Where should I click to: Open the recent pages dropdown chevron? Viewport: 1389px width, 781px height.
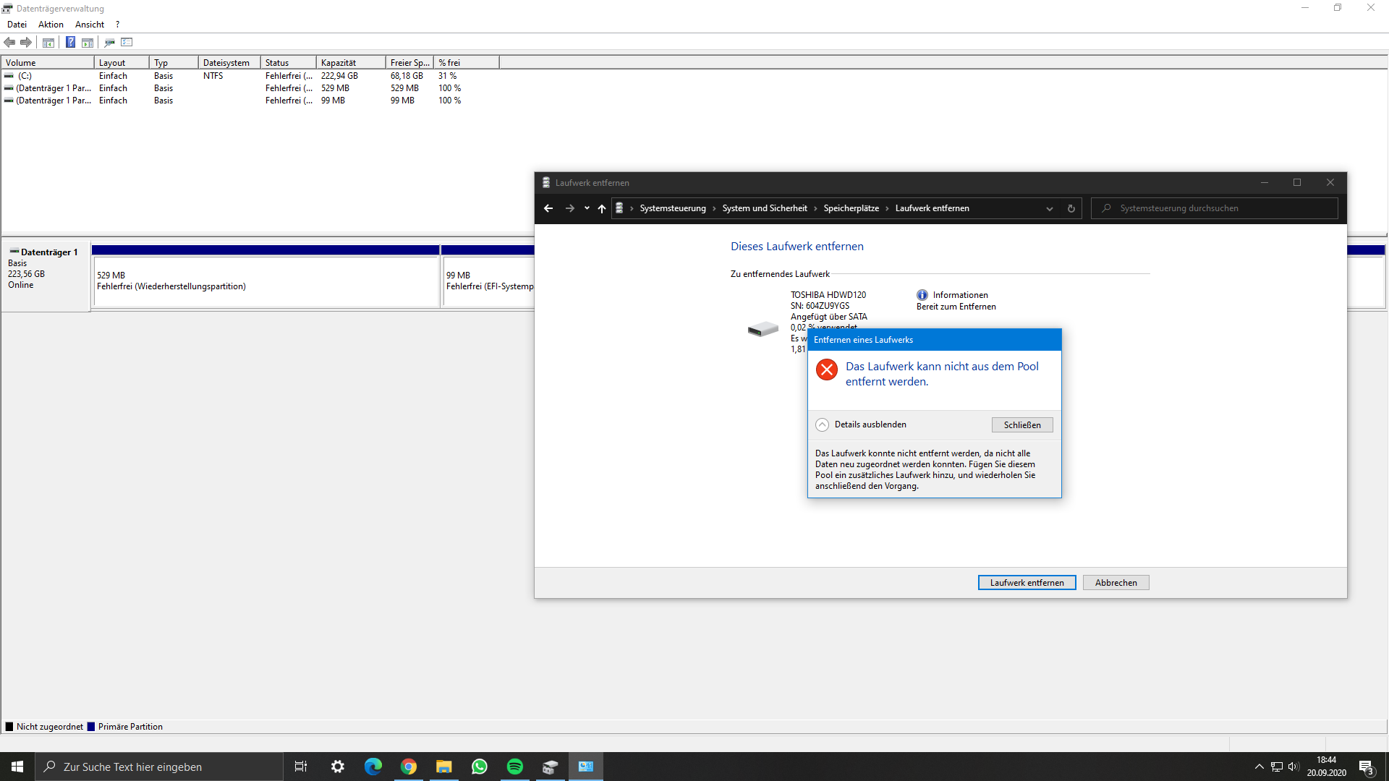click(x=587, y=208)
